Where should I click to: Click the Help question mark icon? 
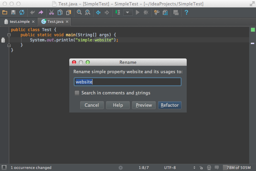coord(186,13)
